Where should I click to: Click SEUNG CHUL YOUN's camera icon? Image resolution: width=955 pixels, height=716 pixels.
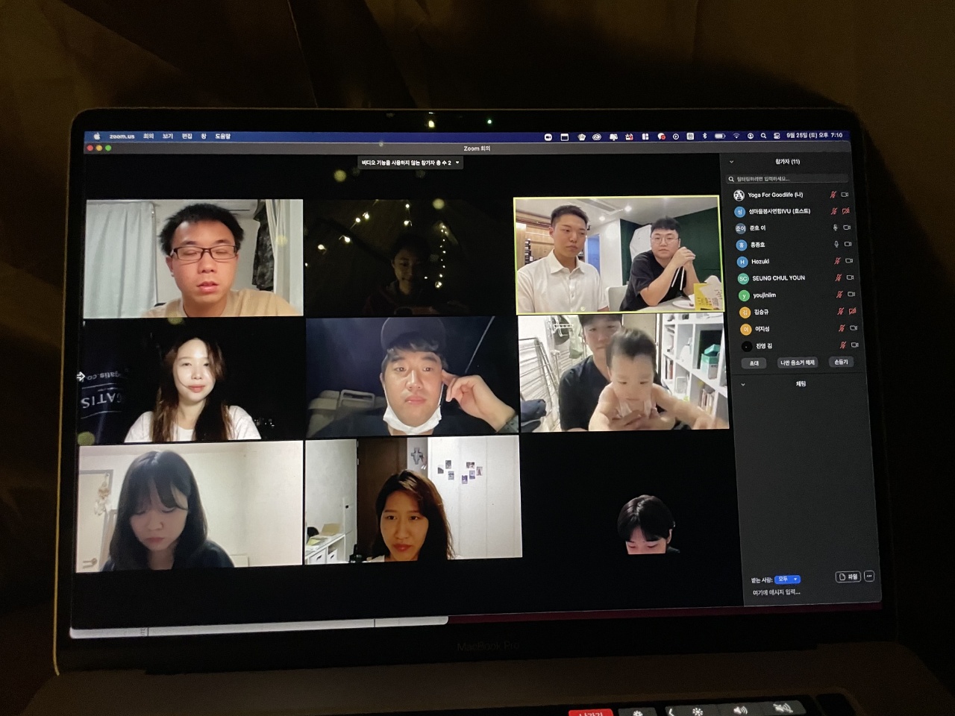850,277
